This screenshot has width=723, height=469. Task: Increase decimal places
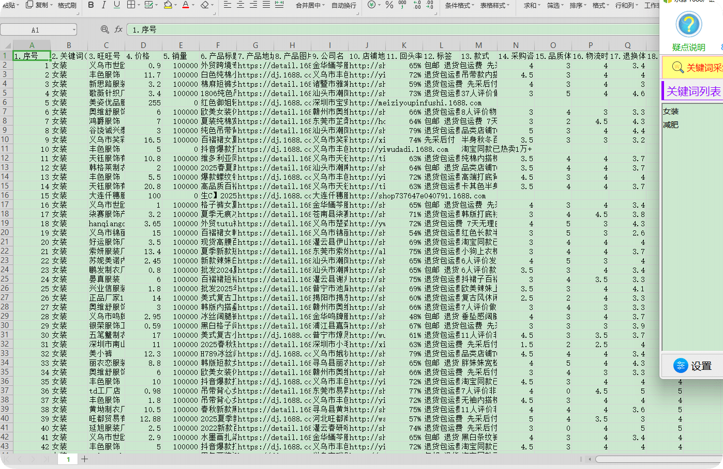pyautogui.click(x=417, y=5)
